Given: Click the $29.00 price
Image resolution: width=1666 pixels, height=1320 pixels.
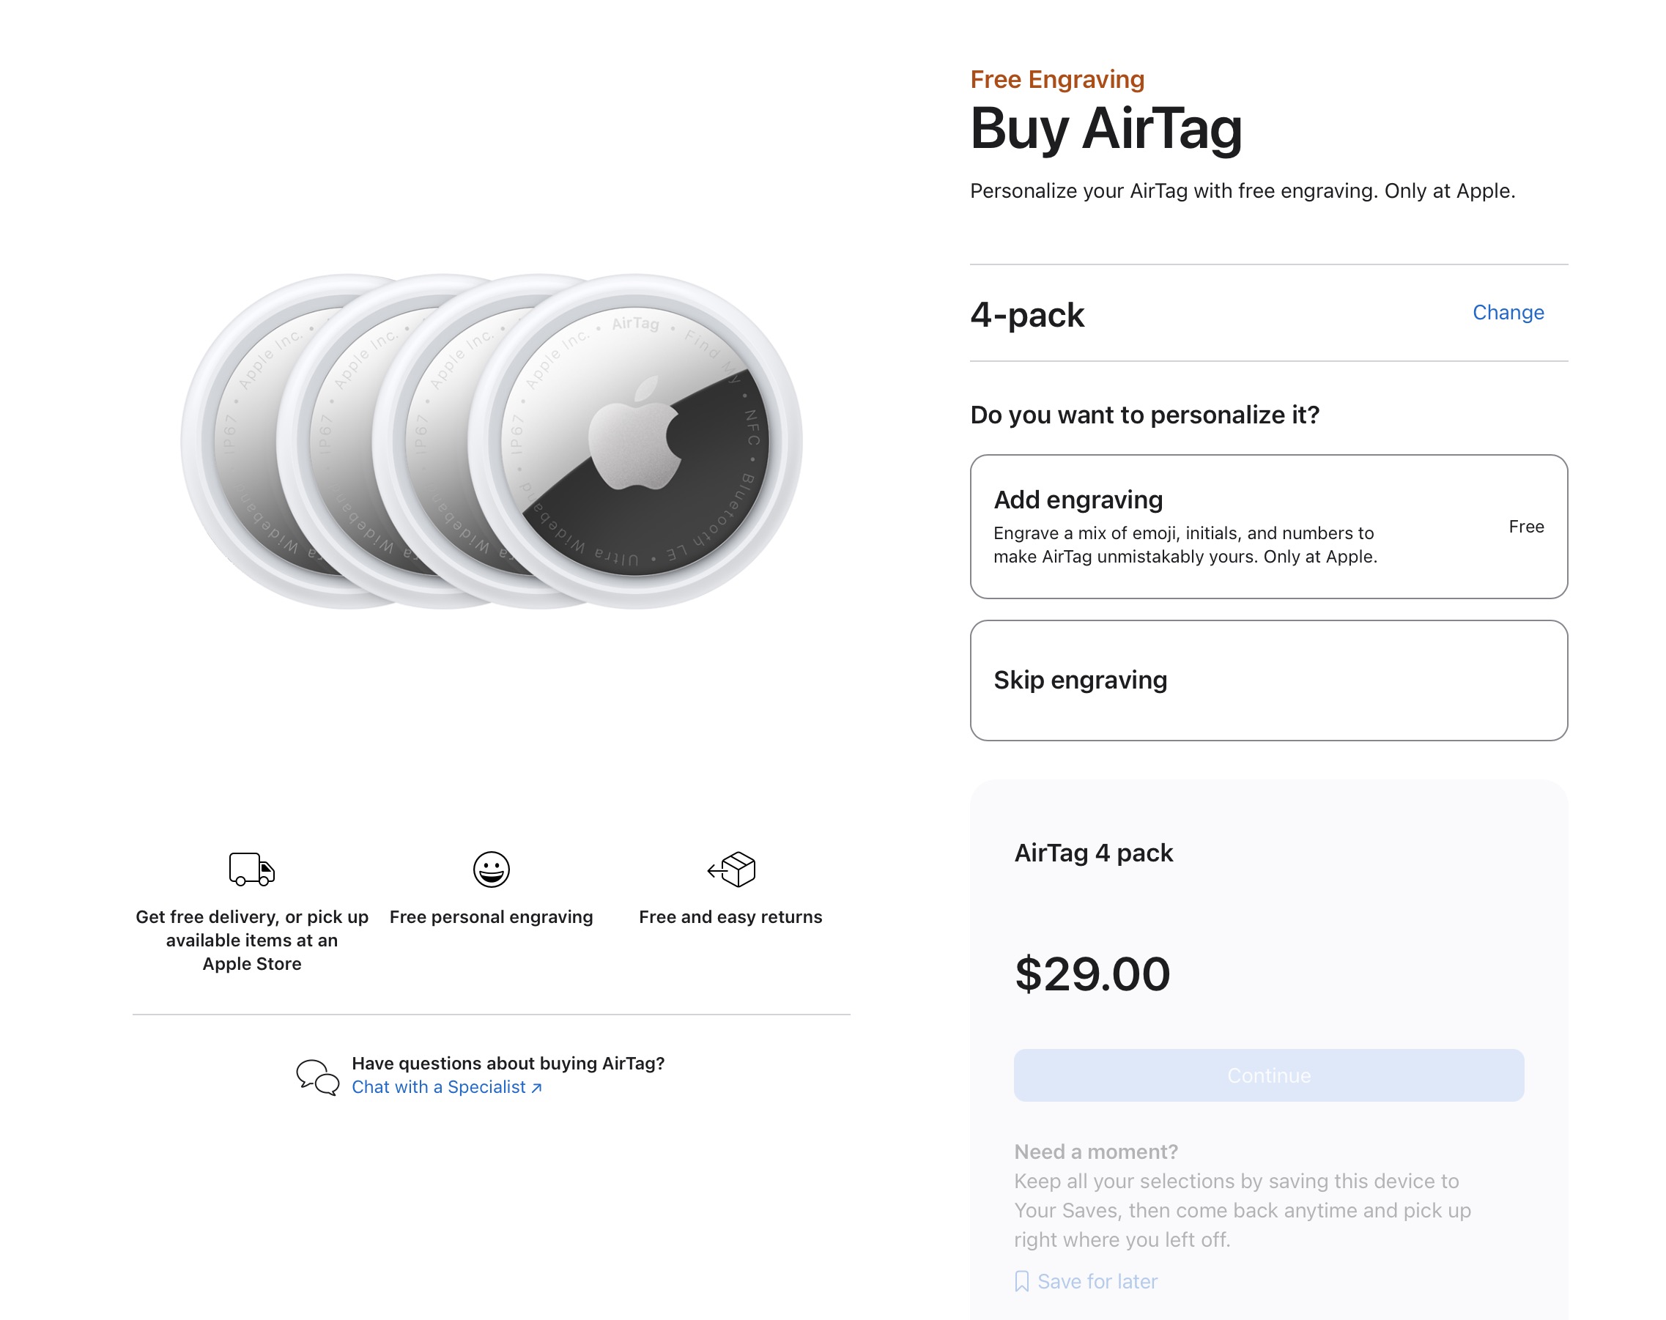Looking at the screenshot, I should (1092, 974).
